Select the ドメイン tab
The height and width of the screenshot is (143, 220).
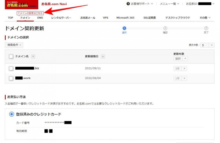pos(25,18)
